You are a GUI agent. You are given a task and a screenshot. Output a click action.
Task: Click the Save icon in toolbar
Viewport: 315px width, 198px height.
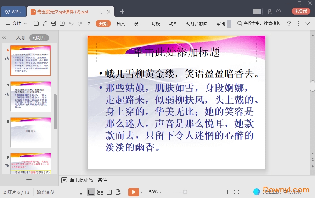36,23
